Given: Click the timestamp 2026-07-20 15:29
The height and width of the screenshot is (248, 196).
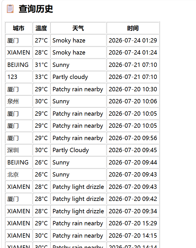Looking at the screenshot, I should point(133,223).
